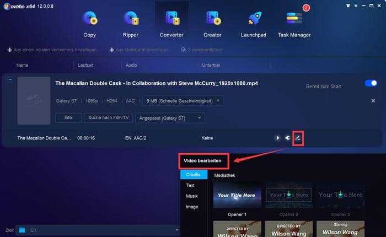Click the EN AAC/2 audio entry
The image size is (386, 237).
click(136, 138)
